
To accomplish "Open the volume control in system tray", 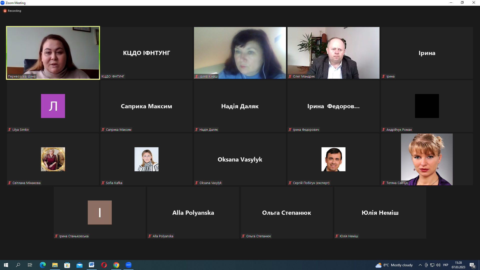I will (x=438, y=265).
